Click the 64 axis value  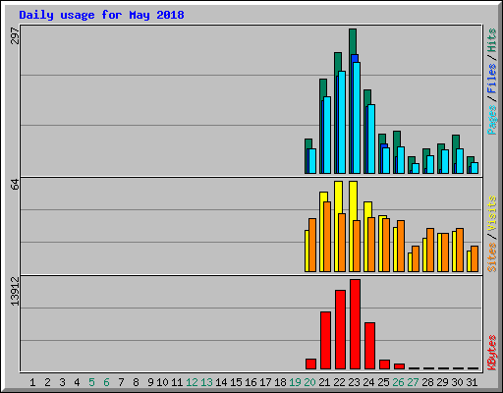[x=15, y=185]
